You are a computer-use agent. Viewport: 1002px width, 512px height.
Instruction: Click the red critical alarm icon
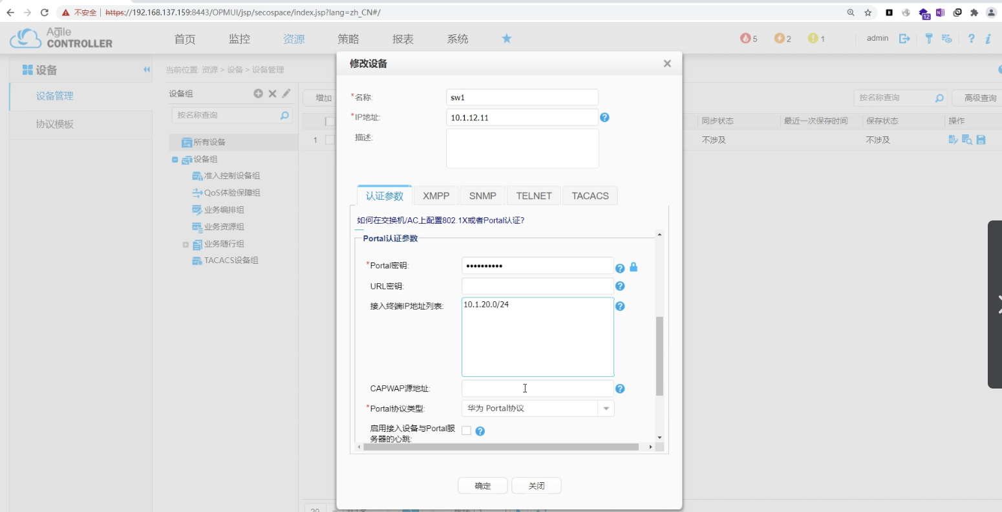click(x=745, y=38)
